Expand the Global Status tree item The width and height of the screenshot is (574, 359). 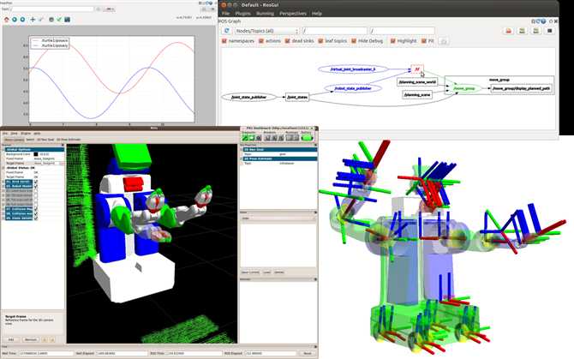4,168
